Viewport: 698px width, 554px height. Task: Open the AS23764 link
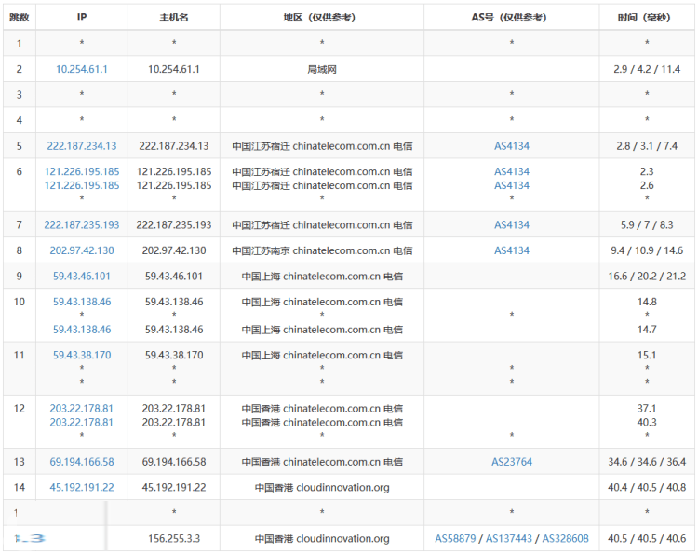pyautogui.click(x=512, y=462)
